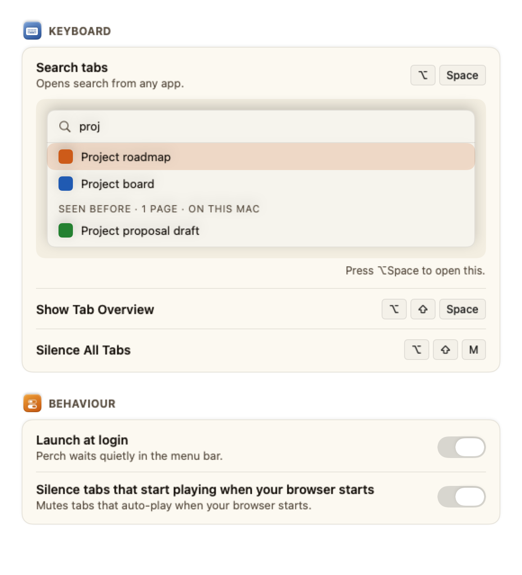522x575 pixels.
Task: Click the search field containing 'proj'
Action: coord(261,127)
